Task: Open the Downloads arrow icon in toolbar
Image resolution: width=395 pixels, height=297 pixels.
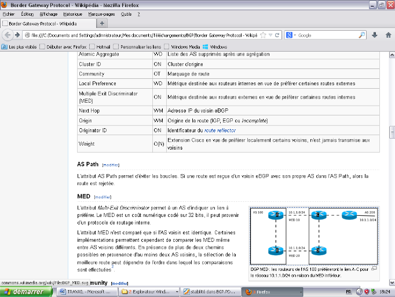Action: tap(375, 35)
